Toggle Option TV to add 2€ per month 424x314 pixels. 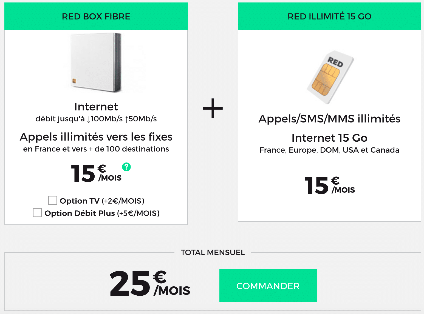coord(53,200)
